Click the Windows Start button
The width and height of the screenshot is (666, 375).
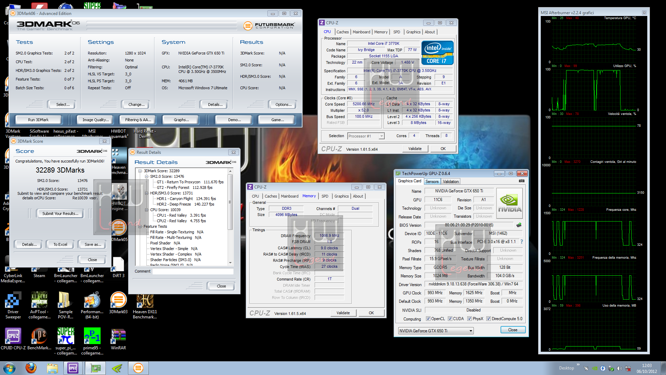tap(9, 368)
